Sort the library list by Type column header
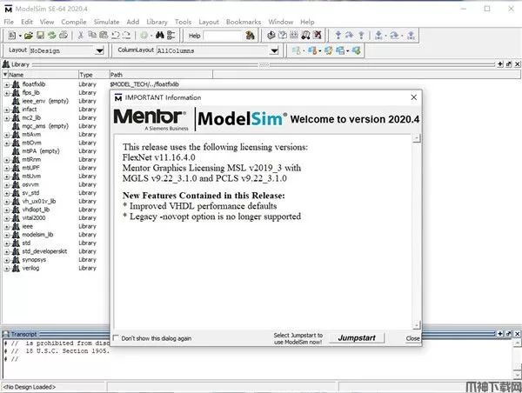This screenshot has width=522, height=393. pos(94,75)
